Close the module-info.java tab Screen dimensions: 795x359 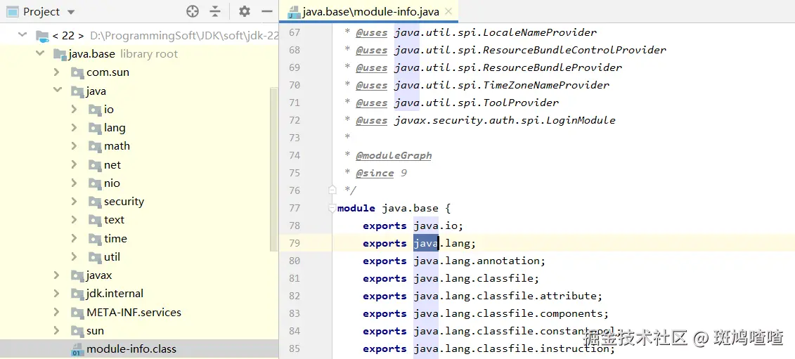pos(448,12)
